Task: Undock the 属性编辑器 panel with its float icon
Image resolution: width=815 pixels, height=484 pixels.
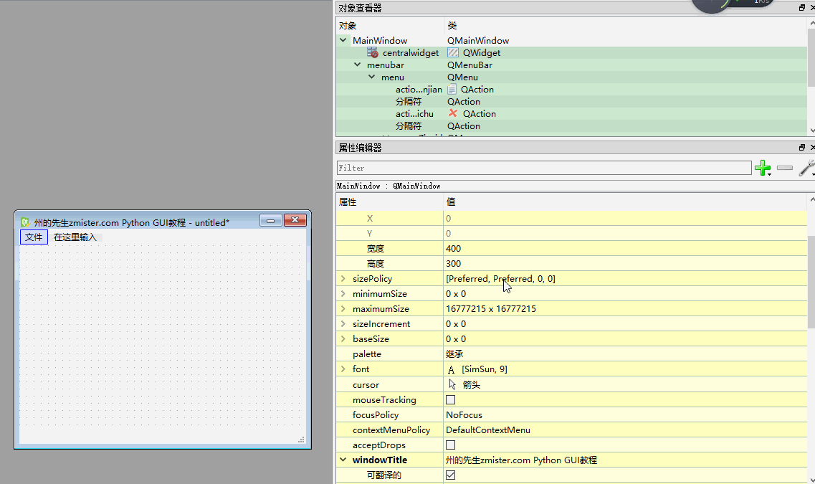Action: pyautogui.click(x=801, y=147)
